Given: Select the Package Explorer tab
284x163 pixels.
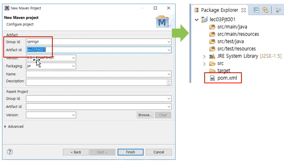Looking at the screenshot, I should 219,10.
